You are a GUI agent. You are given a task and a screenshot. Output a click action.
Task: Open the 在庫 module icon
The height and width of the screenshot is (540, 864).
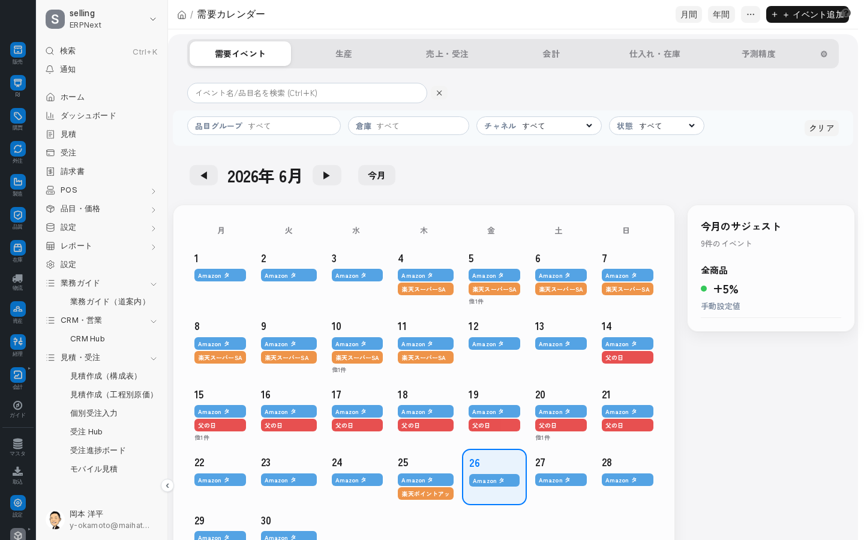pos(17,248)
